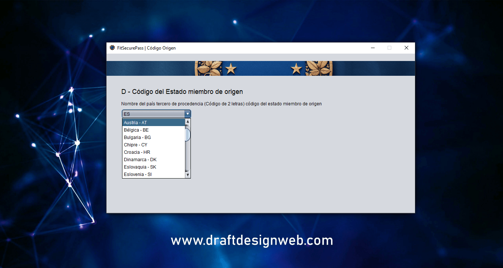Click the FitSecurePass app icon in title bar
This screenshot has width=503, height=268.
click(112, 48)
